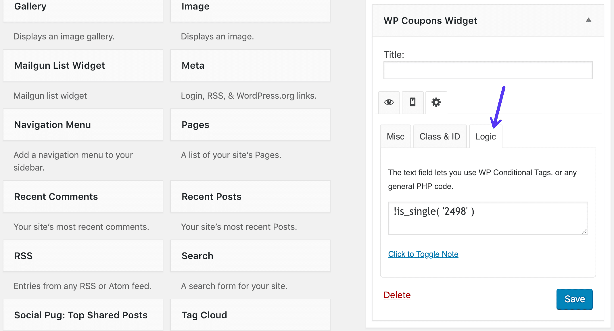614x331 pixels.
Task: Click the settings gear icon
Action: click(435, 102)
